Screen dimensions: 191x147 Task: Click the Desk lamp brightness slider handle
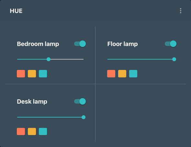pyautogui.click(x=84, y=117)
